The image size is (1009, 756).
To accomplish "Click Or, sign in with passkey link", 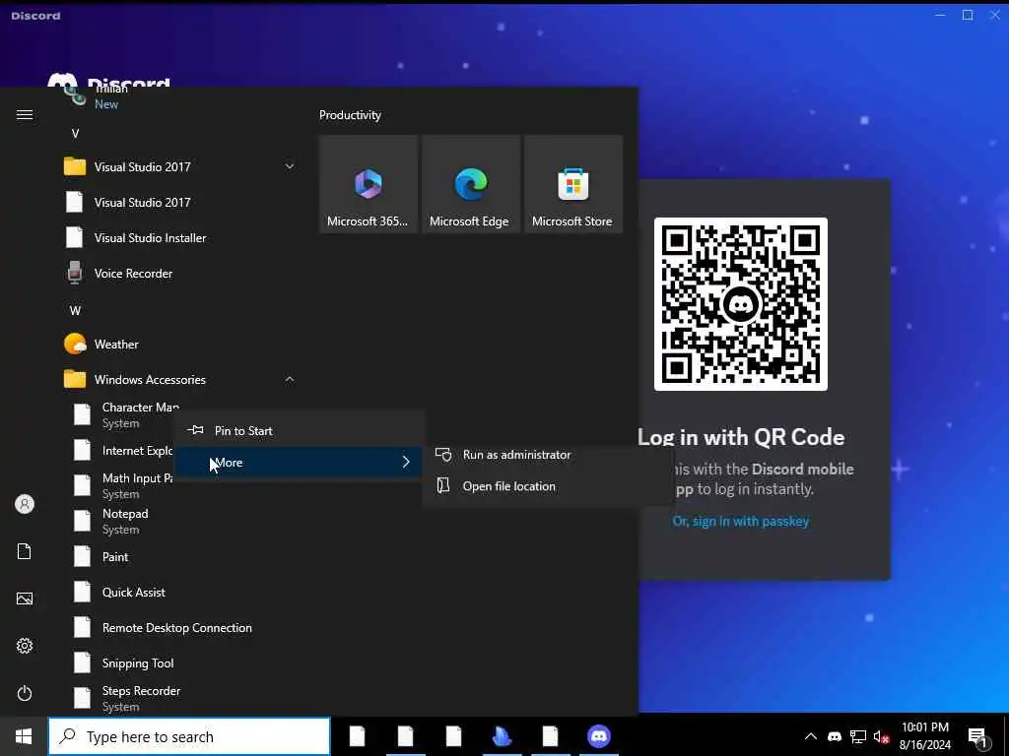I will [x=741, y=522].
